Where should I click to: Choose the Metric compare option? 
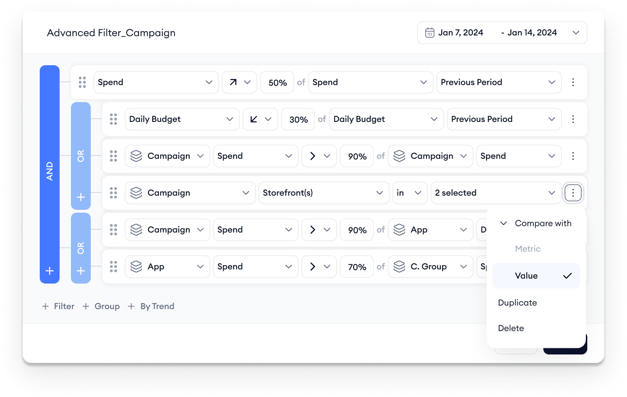pos(528,249)
